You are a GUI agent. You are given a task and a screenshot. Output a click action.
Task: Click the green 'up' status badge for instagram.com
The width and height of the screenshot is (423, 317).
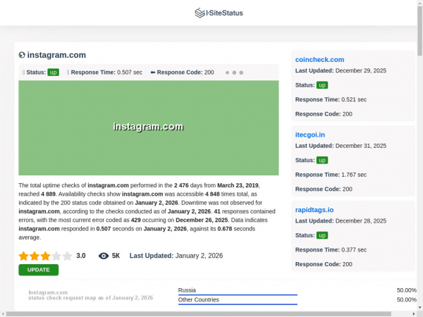(53, 73)
